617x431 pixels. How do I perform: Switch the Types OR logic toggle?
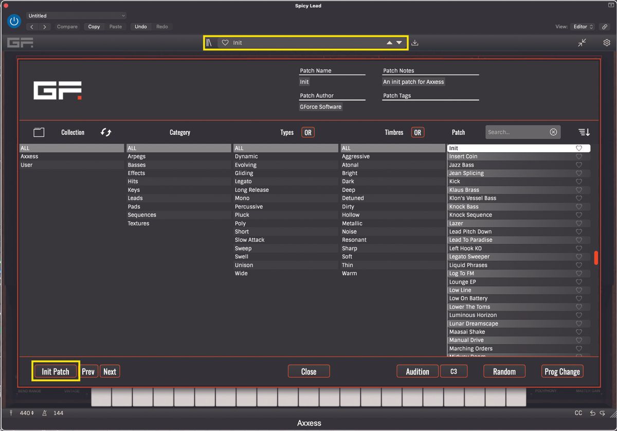(x=308, y=132)
